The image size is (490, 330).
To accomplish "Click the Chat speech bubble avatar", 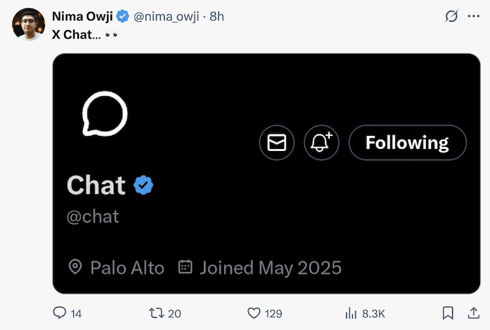I will coord(105,114).
